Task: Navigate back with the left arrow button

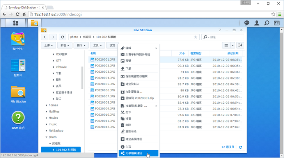Action: pos(45,37)
